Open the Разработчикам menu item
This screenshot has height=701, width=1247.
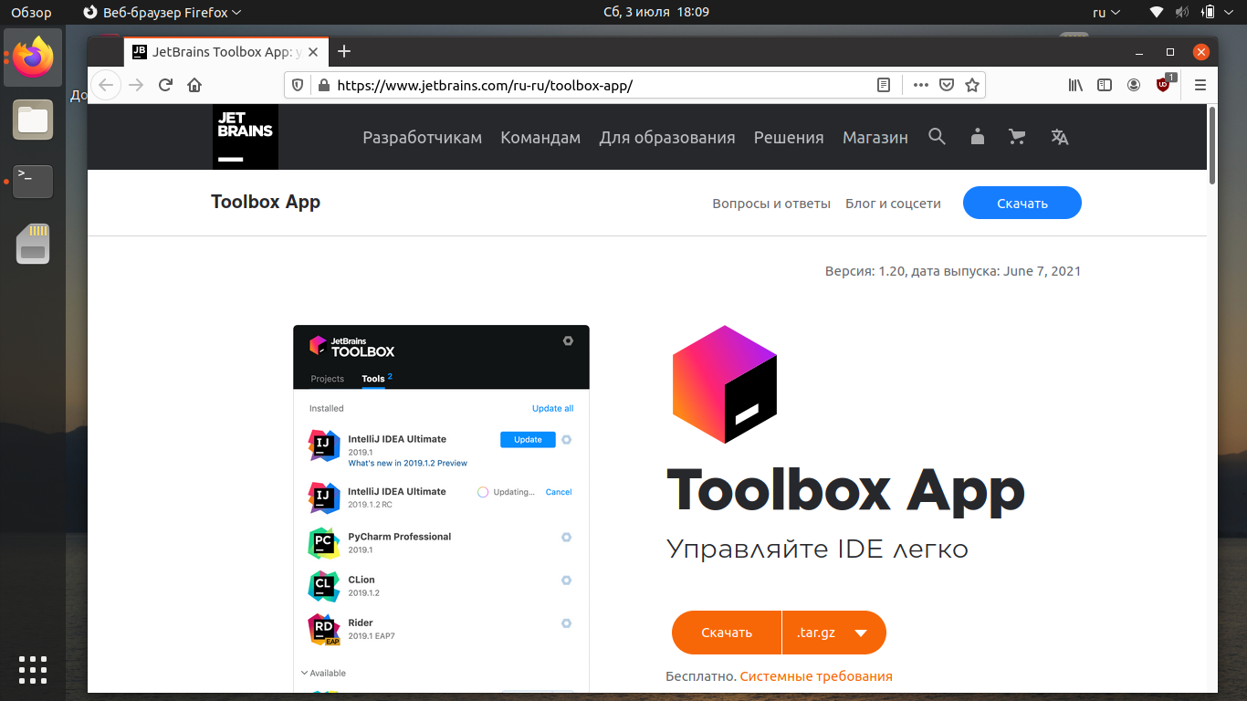(422, 138)
